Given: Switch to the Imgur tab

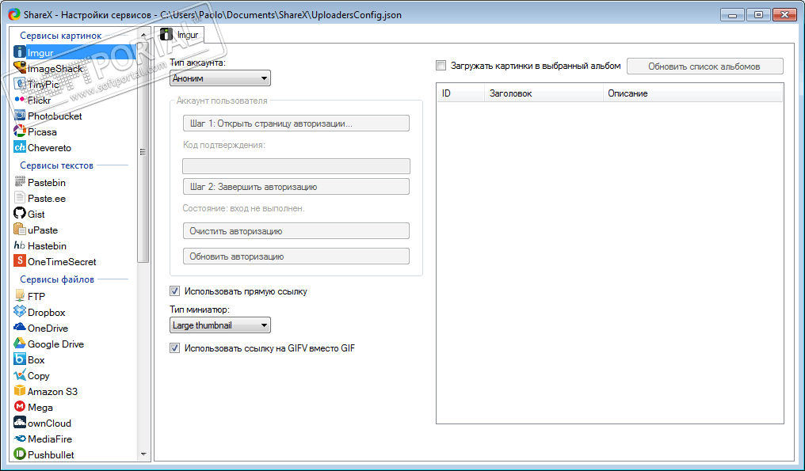Looking at the screenshot, I should click(x=180, y=35).
